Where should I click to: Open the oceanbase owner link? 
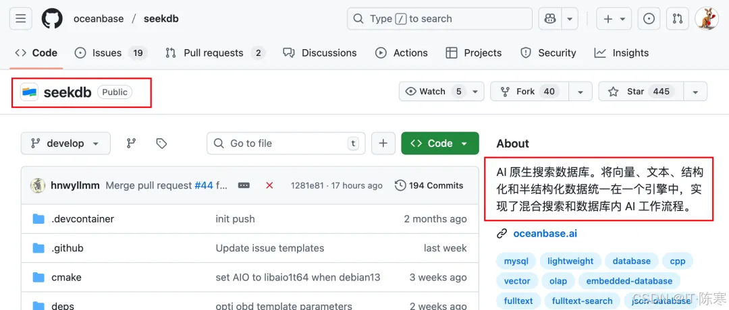[99, 19]
